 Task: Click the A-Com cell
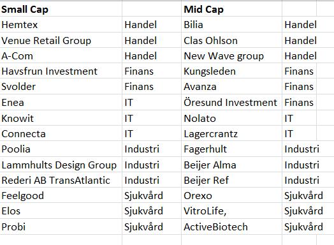pyautogui.click(x=61, y=56)
